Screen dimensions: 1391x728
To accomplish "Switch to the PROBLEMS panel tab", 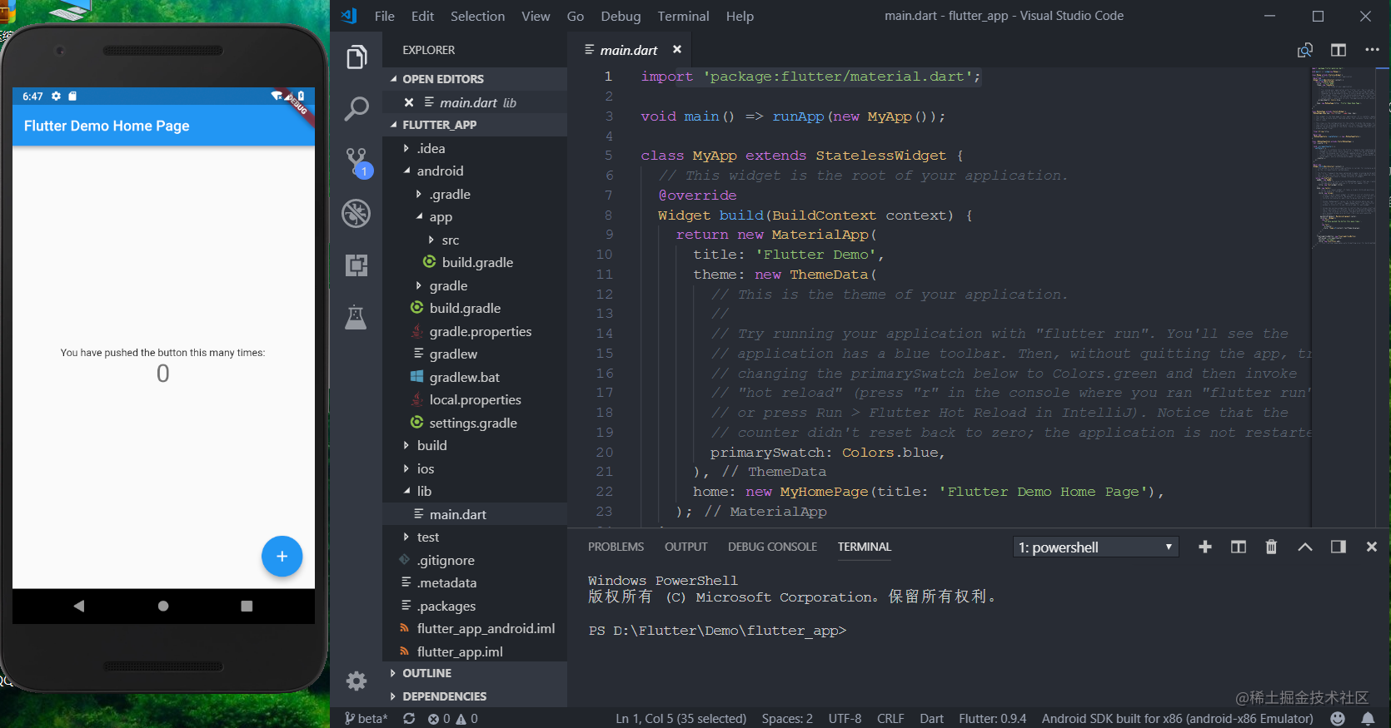I will tap(616, 547).
